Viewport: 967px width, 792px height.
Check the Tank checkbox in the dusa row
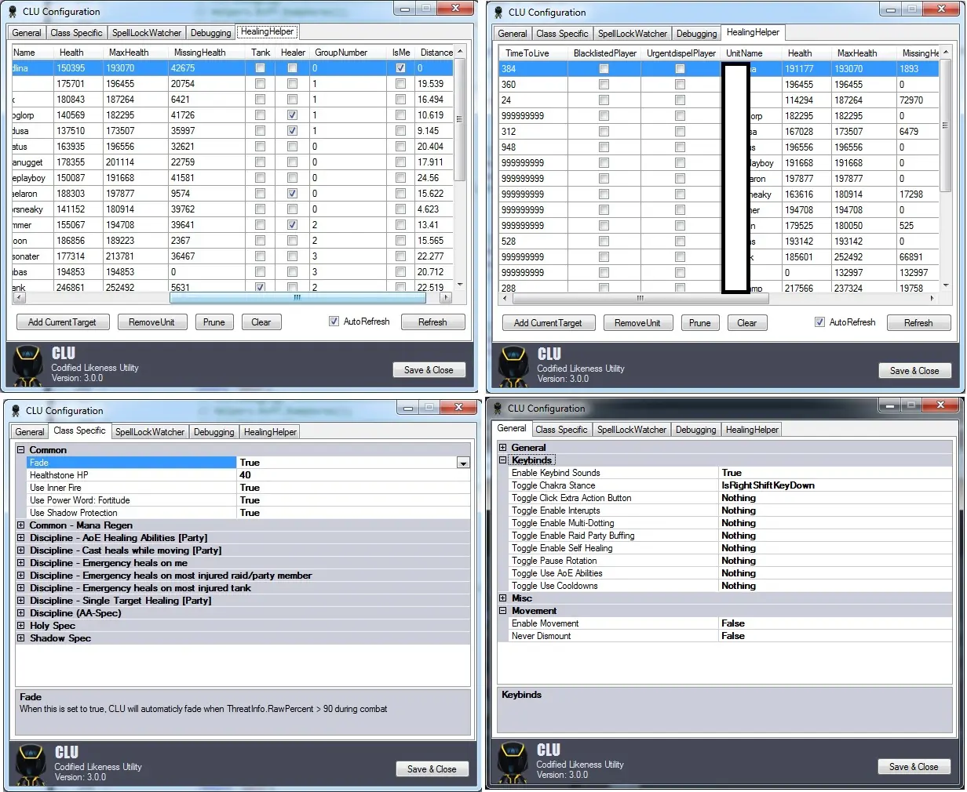pos(260,131)
